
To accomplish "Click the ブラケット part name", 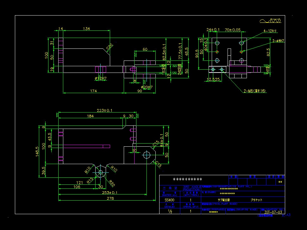I will (256, 200).
